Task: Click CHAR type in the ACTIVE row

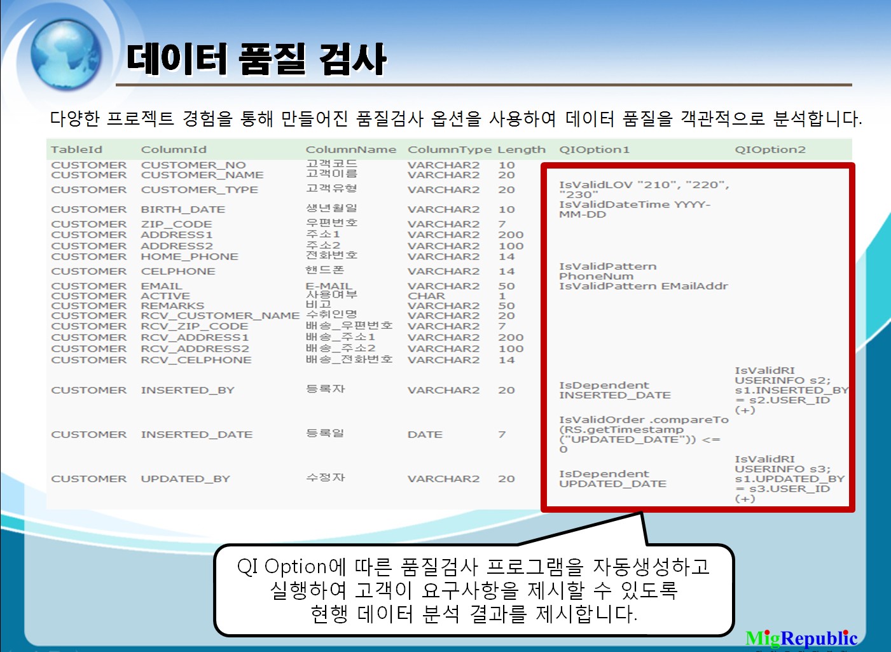Action: 426,296
